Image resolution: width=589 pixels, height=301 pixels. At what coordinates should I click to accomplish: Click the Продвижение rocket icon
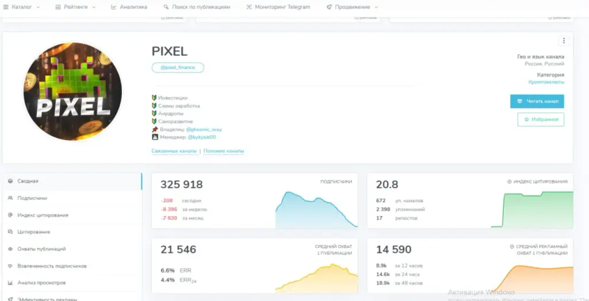329,7
